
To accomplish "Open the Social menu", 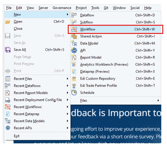I will coord(135,8).
